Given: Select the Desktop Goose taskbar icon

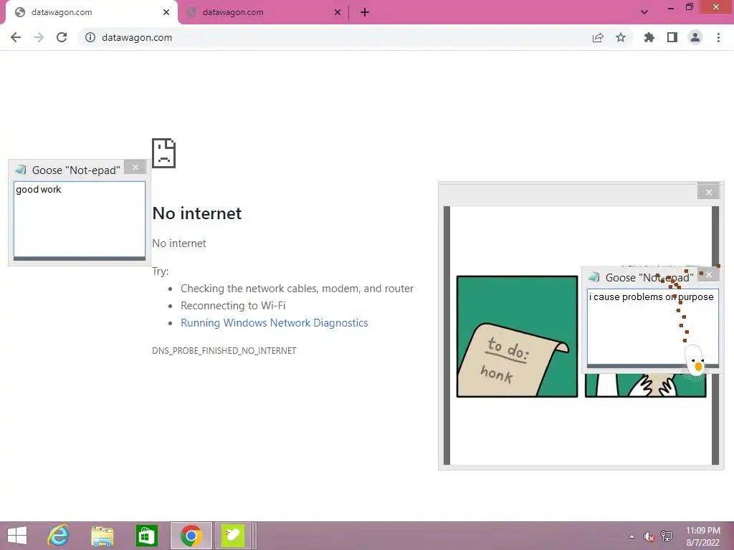Looking at the screenshot, I should (233, 536).
